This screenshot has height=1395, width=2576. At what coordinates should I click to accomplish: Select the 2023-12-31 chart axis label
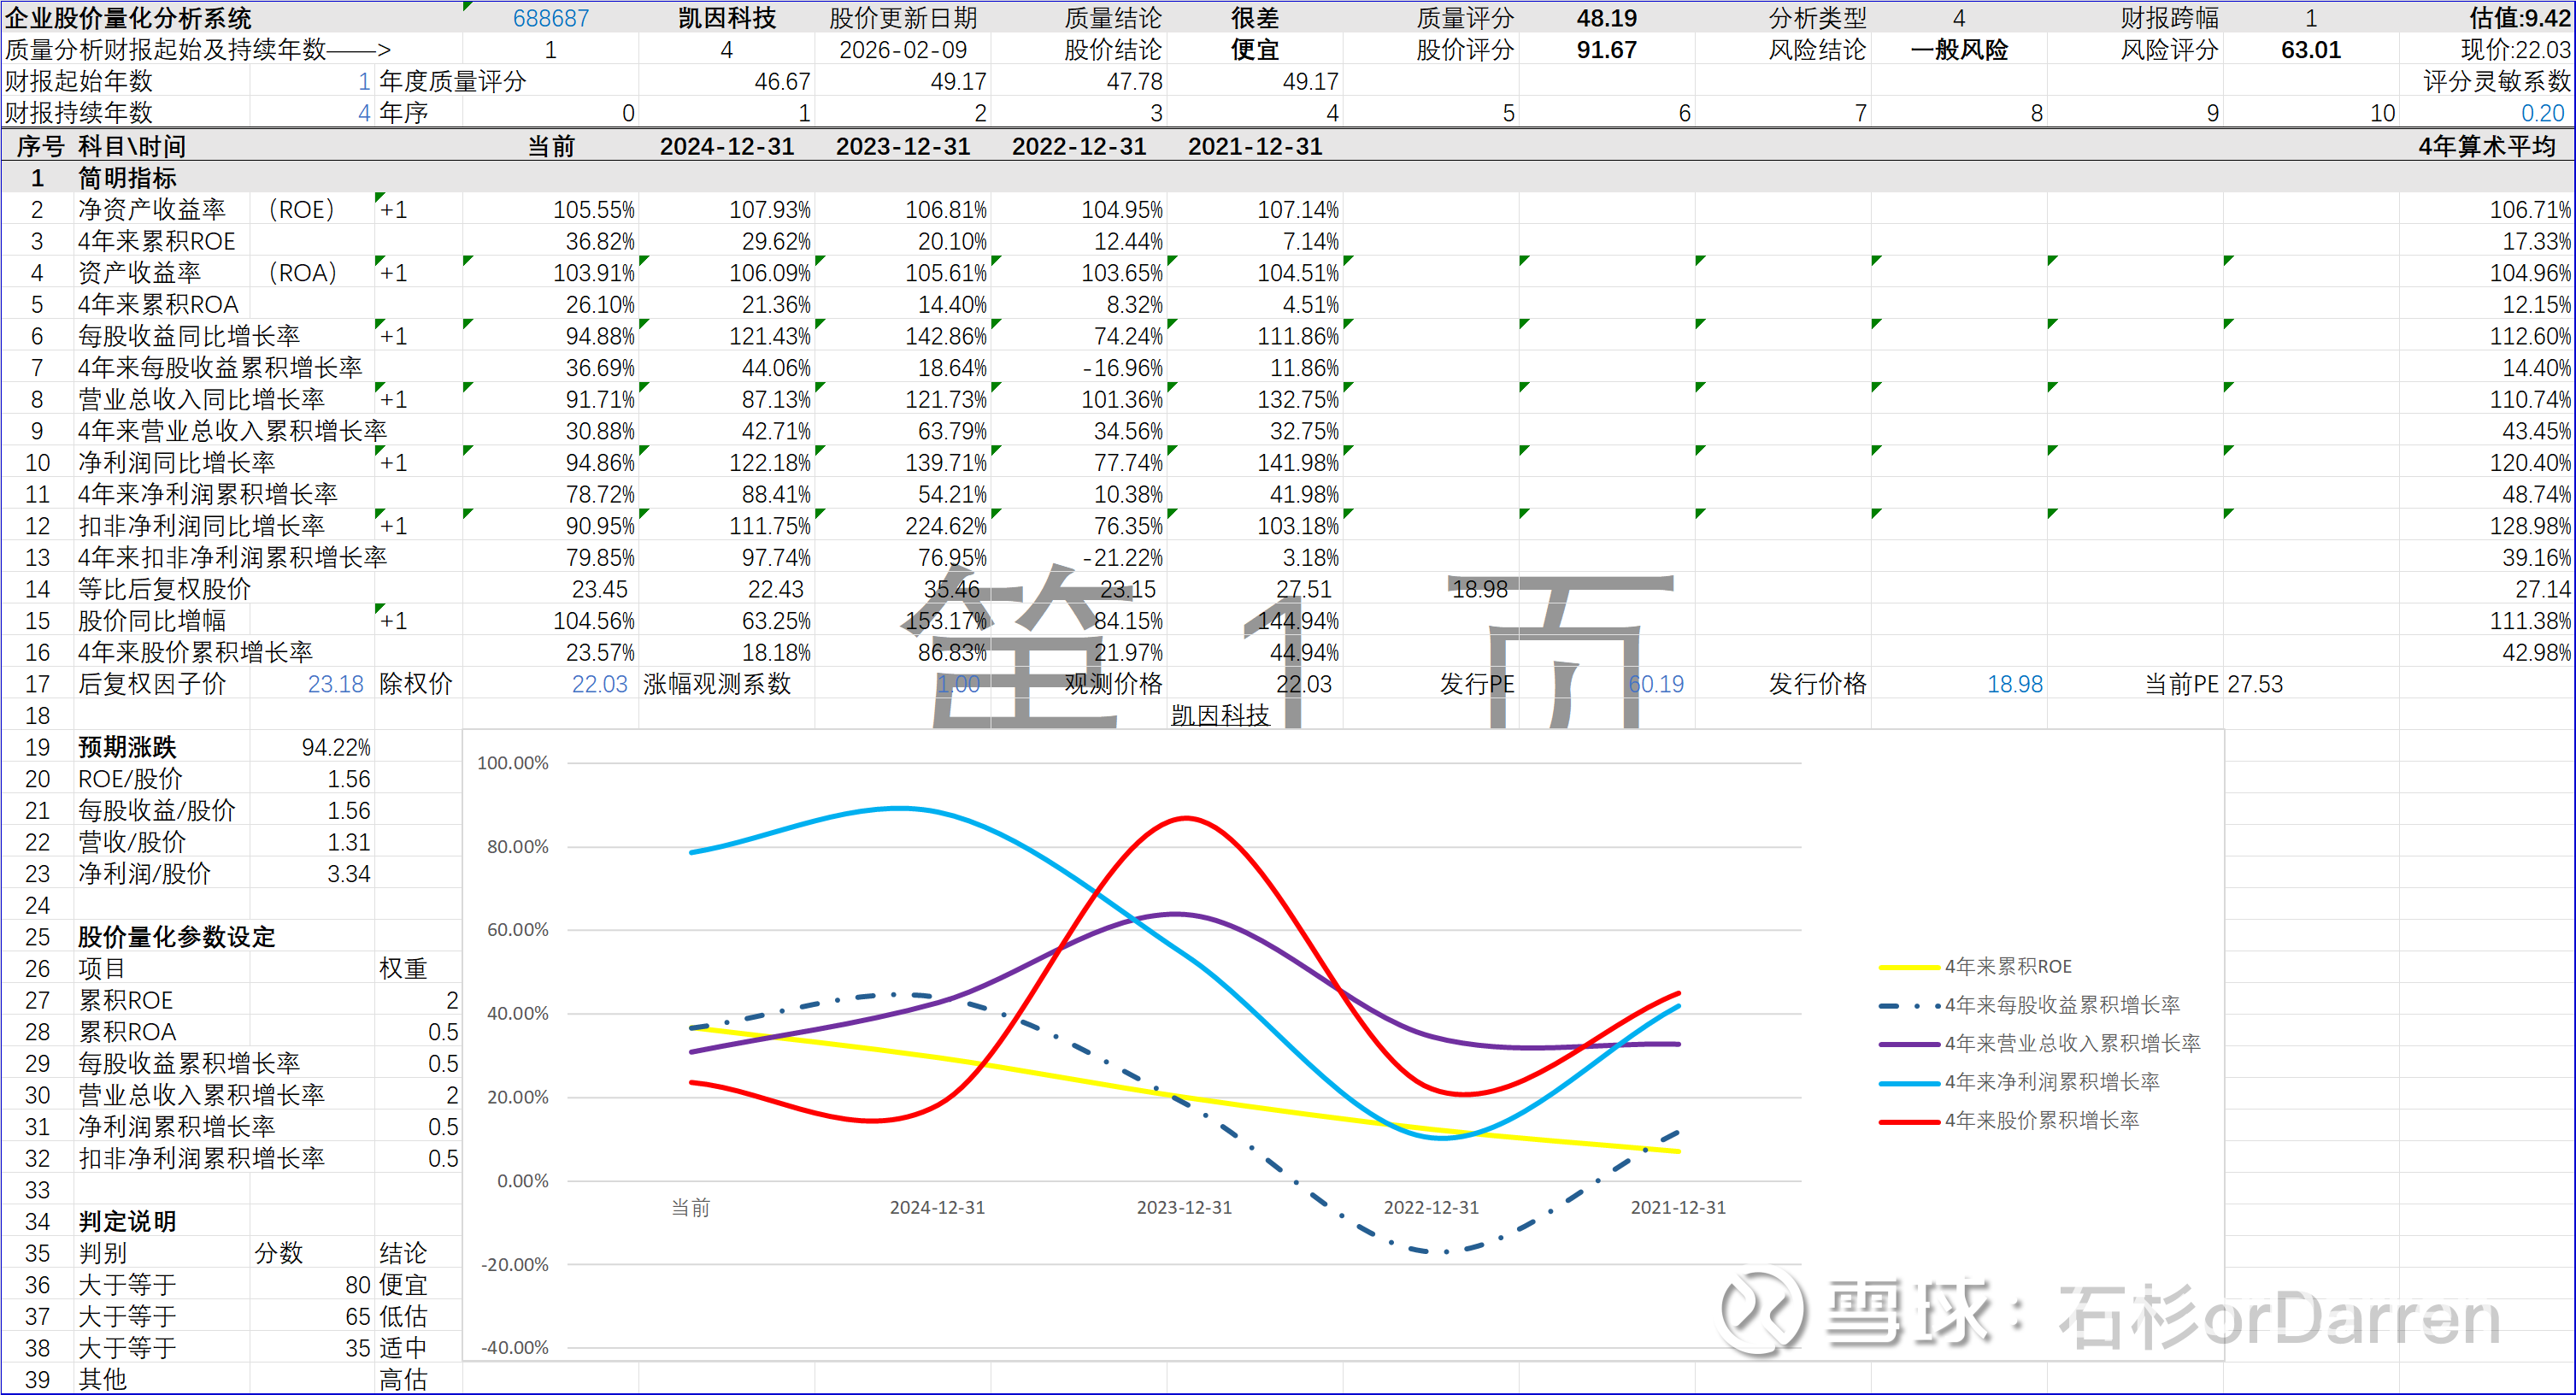tap(1184, 1207)
